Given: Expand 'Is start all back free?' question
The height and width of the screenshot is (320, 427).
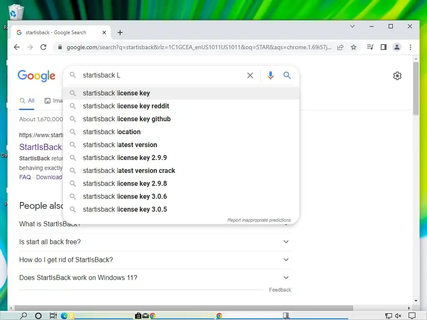Looking at the screenshot, I should (x=155, y=242).
